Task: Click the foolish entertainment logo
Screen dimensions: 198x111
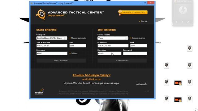Action: pos(39,92)
